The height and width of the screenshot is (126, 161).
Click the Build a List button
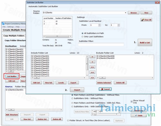145,43
